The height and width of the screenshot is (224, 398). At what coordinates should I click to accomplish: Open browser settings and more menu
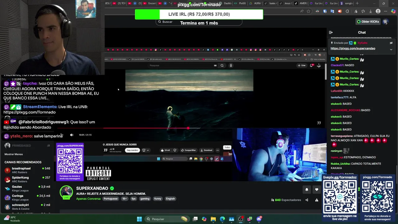(x=386, y=11)
